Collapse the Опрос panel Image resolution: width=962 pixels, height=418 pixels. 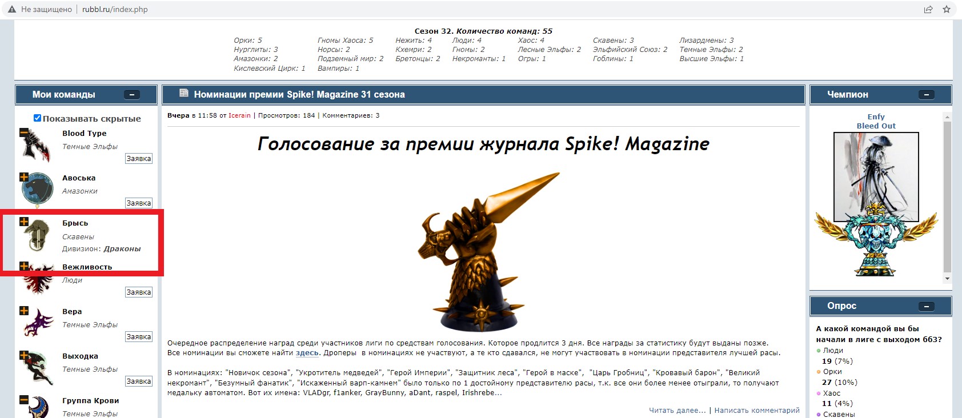point(927,307)
